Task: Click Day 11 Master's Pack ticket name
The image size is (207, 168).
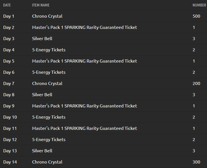Action: pyautogui.click(x=84, y=128)
